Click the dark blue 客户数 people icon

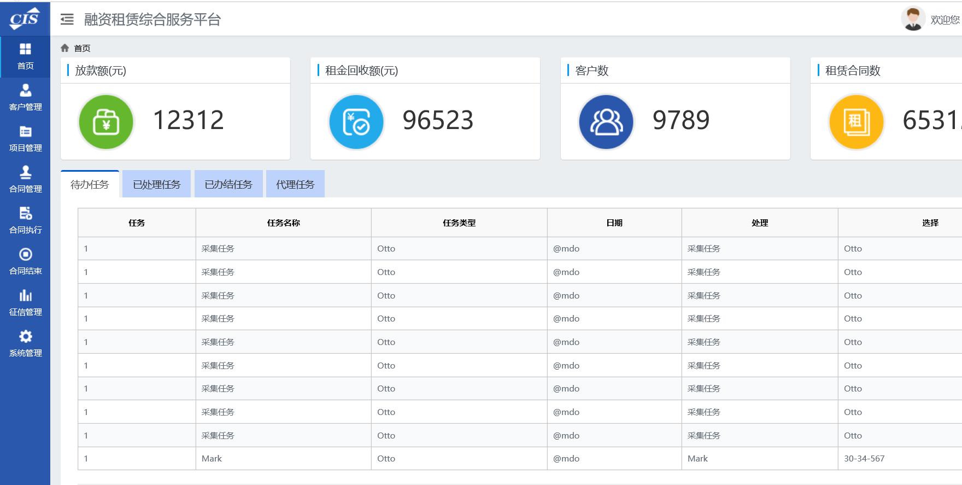click(606, 122)
